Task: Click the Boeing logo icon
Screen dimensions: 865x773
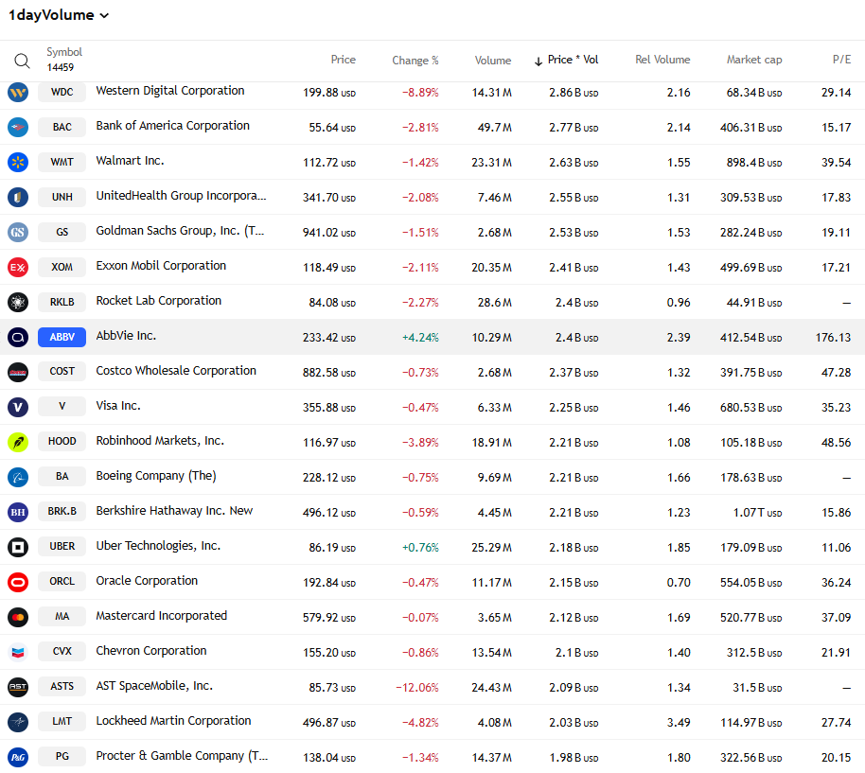Action: (18, 477)
